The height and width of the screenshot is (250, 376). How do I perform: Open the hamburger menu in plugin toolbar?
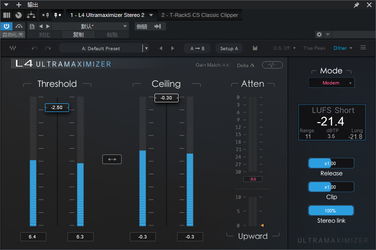363,48
